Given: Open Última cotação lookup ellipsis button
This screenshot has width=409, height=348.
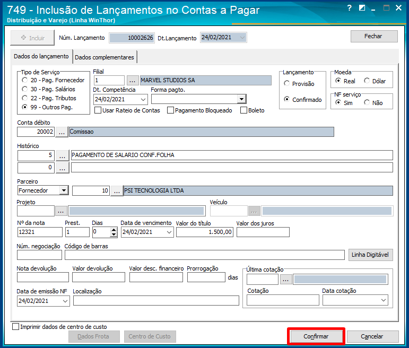Looking at the screenshot, I should (286, 280).
